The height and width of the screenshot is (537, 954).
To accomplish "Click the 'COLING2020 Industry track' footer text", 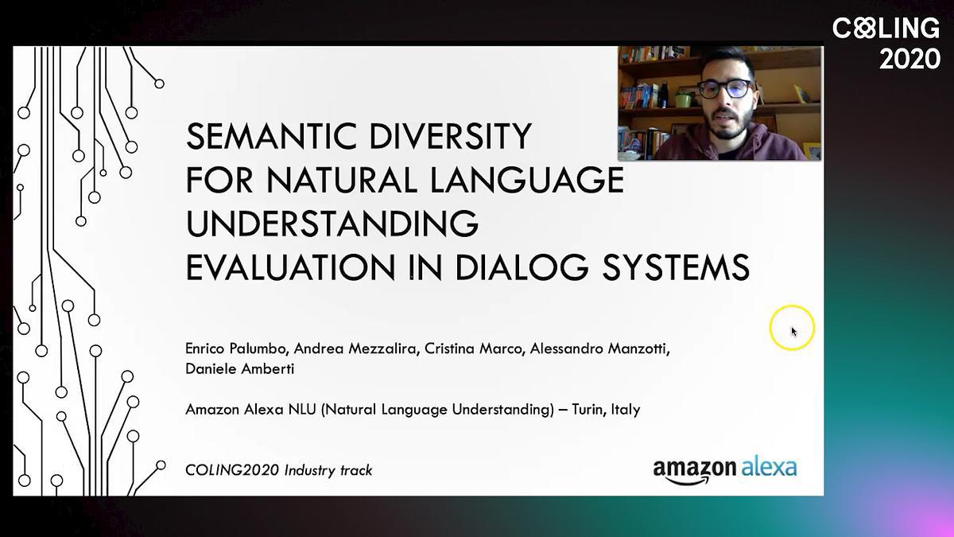I will pyautogui.click(x=278, y=469).
